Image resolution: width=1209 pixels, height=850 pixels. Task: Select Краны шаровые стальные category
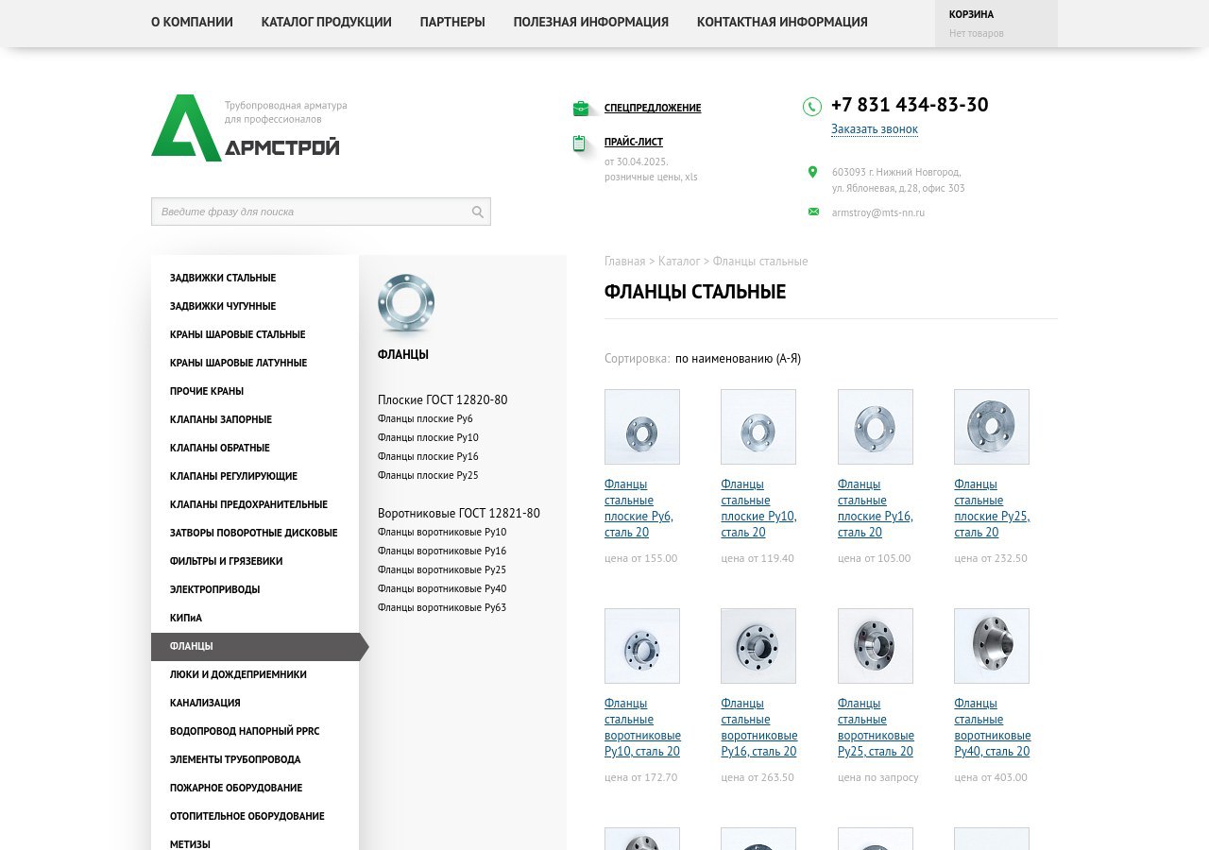click(x=255, y=334)
